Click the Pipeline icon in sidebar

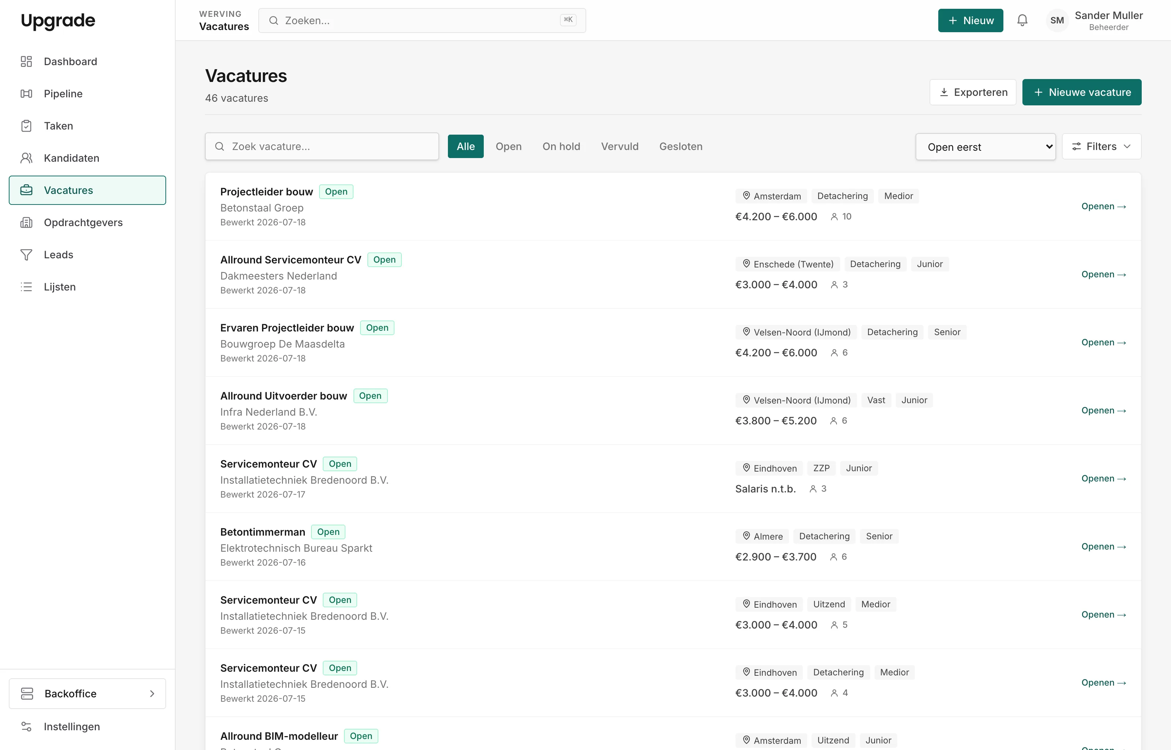coord(26,94)
